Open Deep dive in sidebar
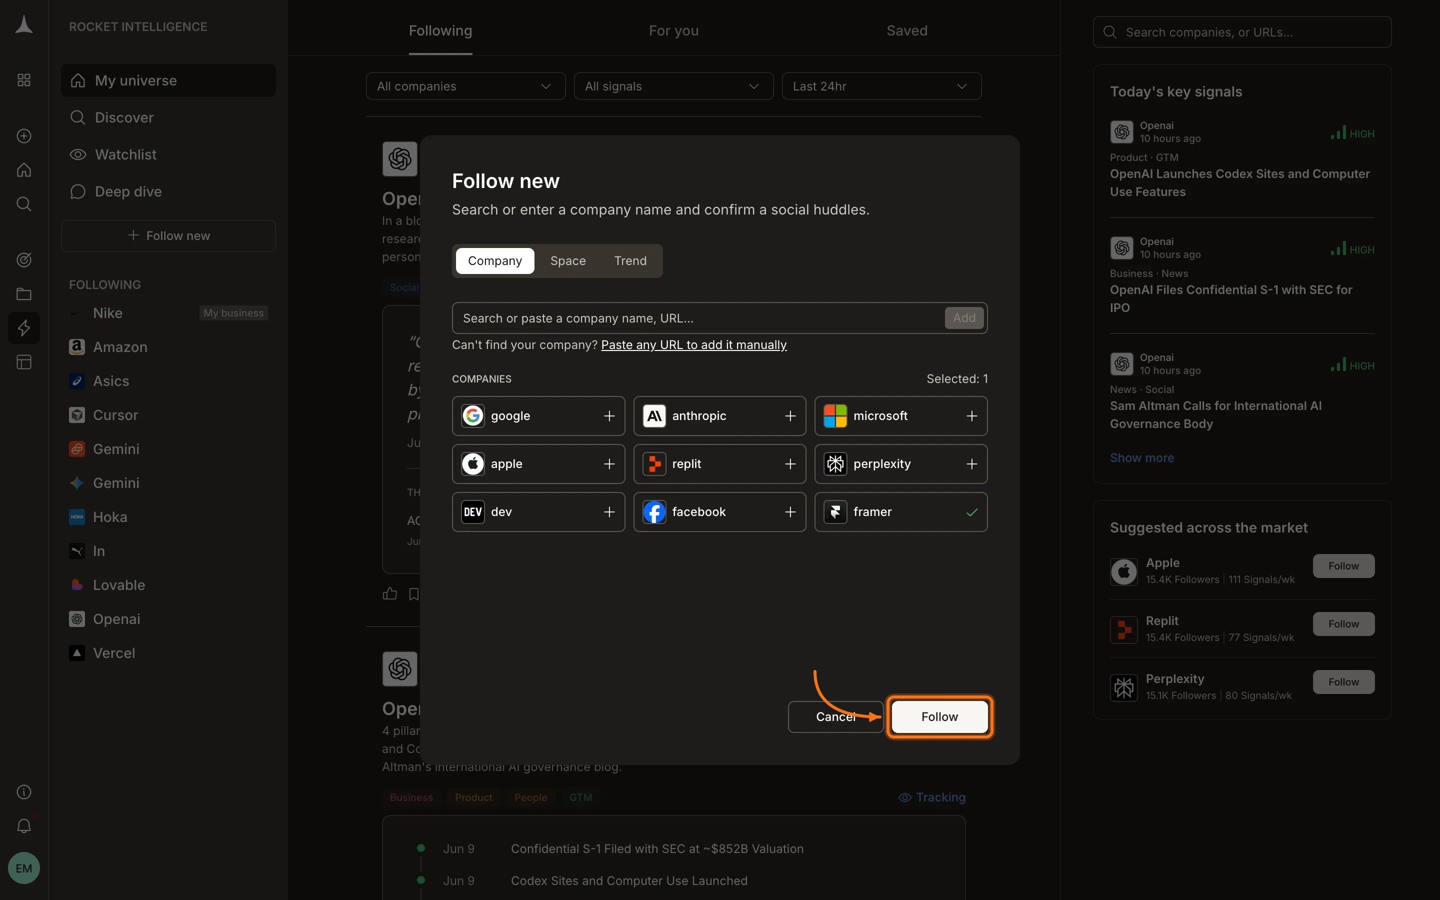 [168, 191]
